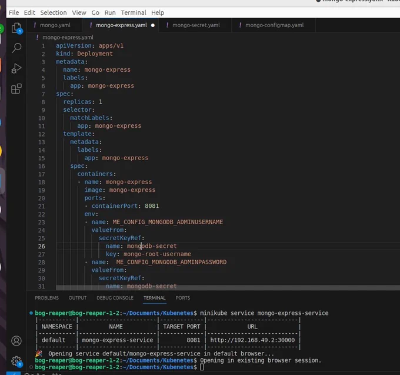This screenshot has width=400, height=375.
Task: Click 'minikube service mongo-express-service' command
Action: (x=264, y=313)
